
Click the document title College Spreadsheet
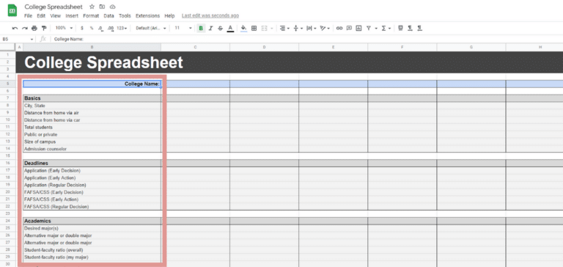[x=54, y=7]
